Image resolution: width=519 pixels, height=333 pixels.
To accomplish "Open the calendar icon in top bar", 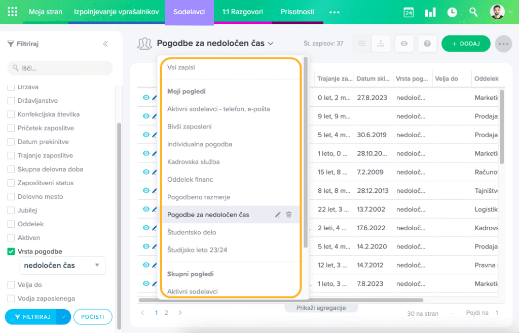I will [409, 12].
